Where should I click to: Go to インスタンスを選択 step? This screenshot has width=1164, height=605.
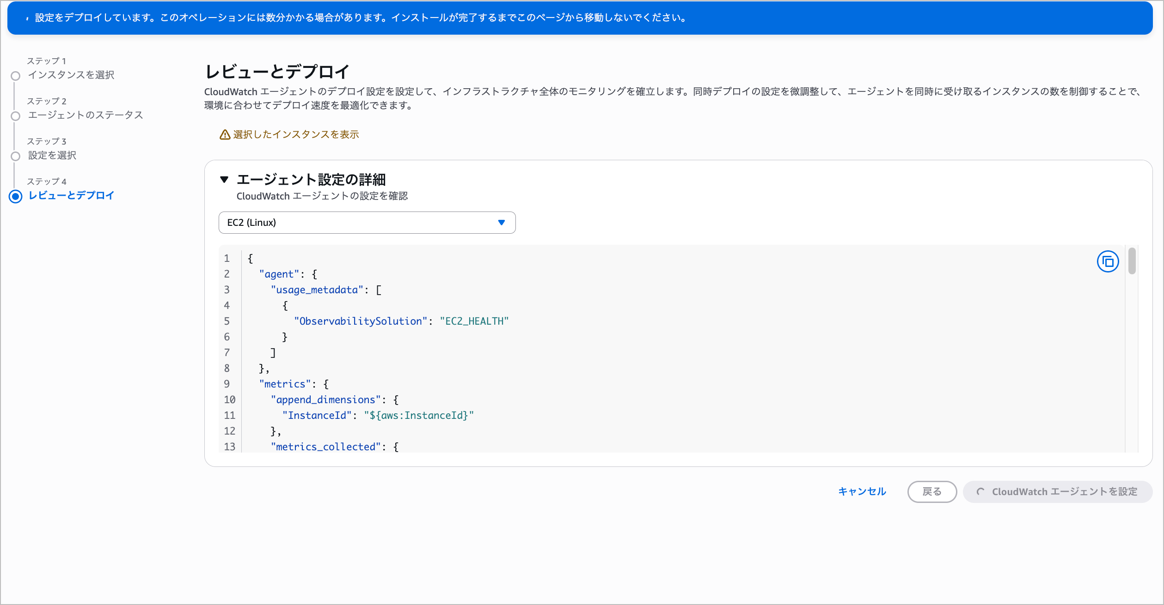click(71, 75)
